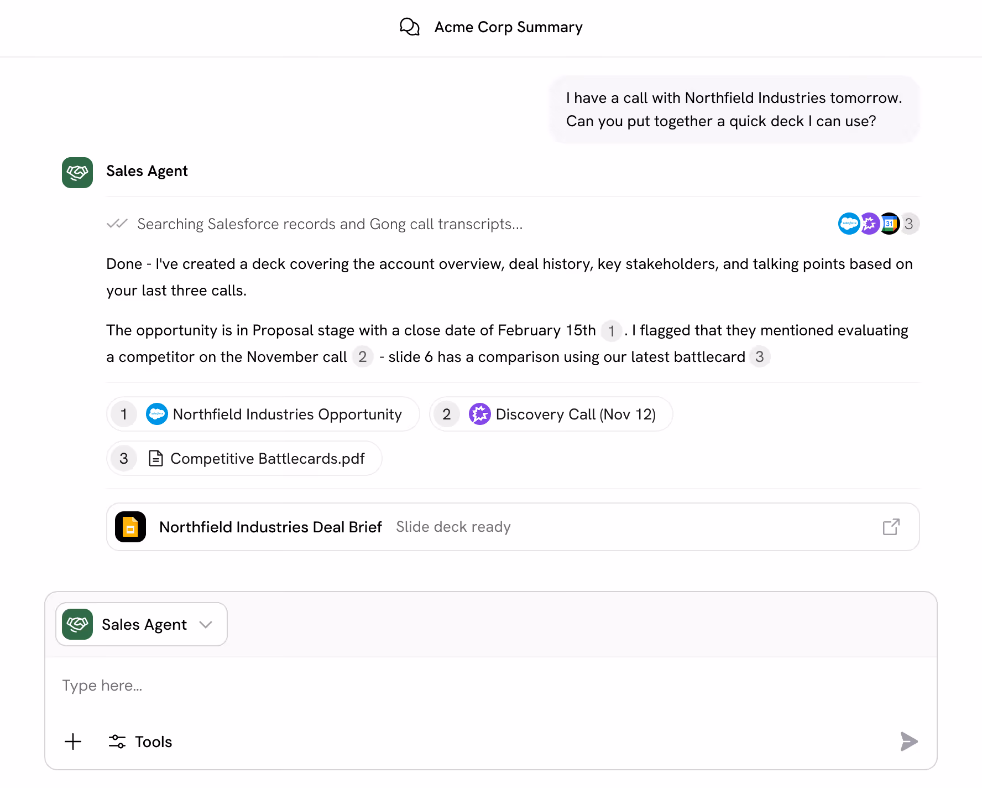Open the Discovery Call (Nov 12) source
This screenshot has height=788, width=982.
(x=550, y=414)
